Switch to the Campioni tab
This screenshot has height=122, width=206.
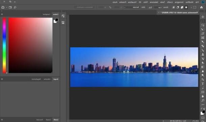(x=47, y=14)
